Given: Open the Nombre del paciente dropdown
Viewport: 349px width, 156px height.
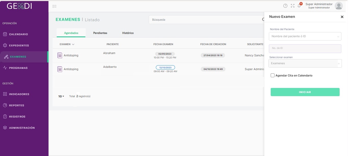Looking at the screenshot, I should tap(305, 36).
